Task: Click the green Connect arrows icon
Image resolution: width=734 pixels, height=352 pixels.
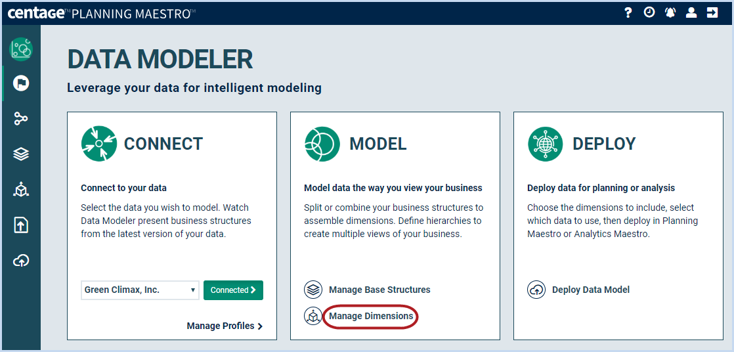Action: click(x=98, y=144)
